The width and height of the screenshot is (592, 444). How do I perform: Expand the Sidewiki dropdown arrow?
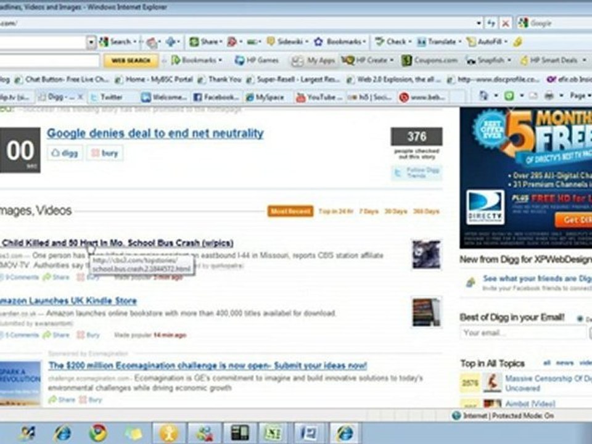(x=307, y=41)
